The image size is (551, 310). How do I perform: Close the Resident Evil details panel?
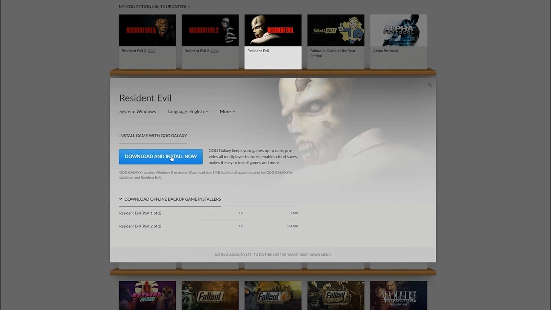click(429, 85)
